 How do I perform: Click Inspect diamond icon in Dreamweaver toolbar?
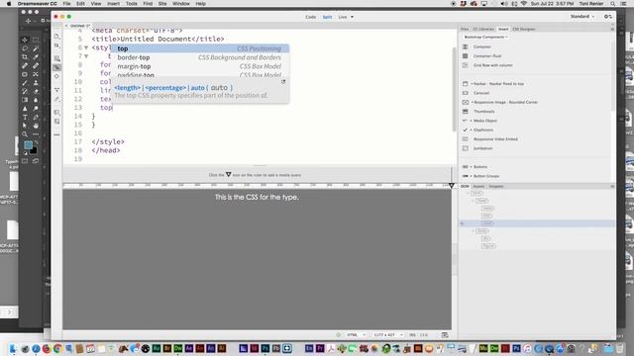(57, 76)
